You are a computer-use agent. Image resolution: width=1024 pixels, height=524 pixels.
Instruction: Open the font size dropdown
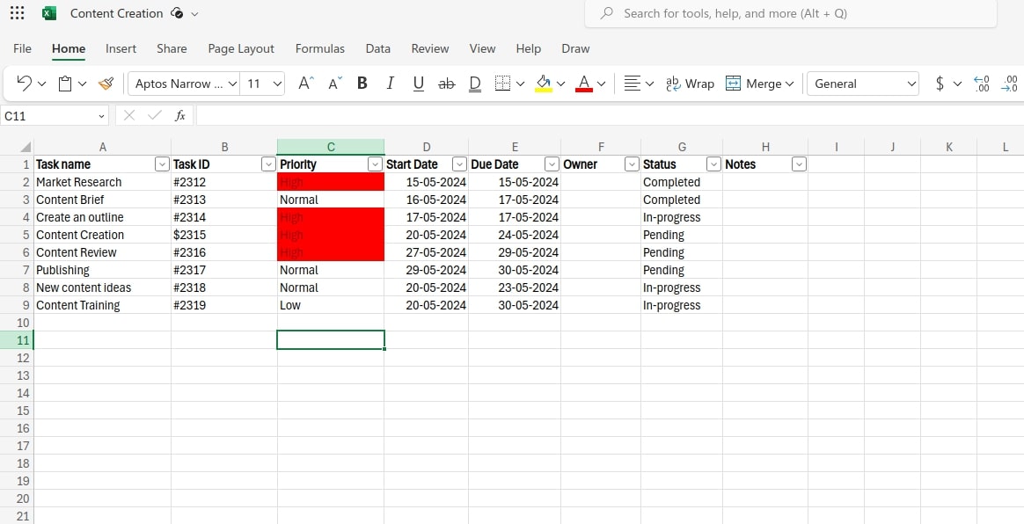click(277, 84)
